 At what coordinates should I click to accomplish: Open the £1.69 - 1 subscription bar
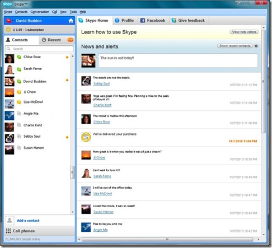39,30
